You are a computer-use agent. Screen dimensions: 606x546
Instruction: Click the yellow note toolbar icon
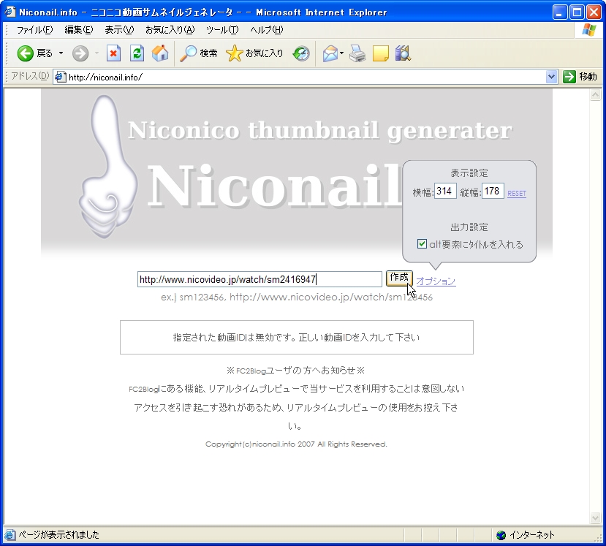coord(380,53)
